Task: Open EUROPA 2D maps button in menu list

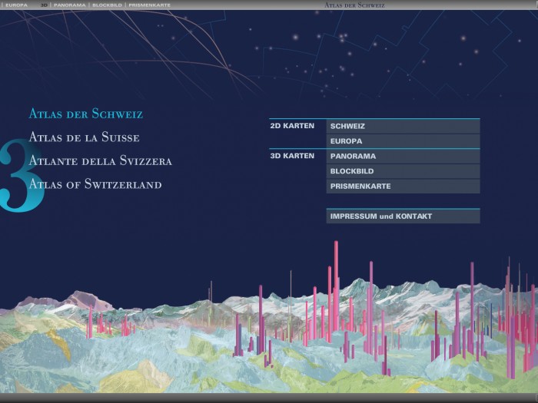Action: coord(403,141)
